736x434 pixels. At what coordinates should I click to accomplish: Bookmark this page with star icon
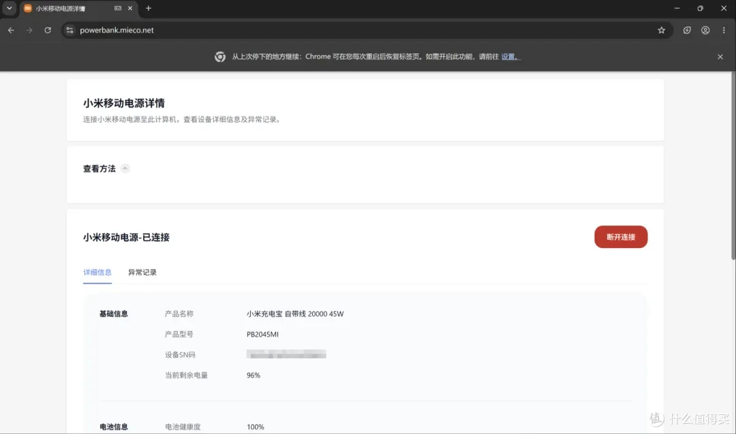[661, 30]
